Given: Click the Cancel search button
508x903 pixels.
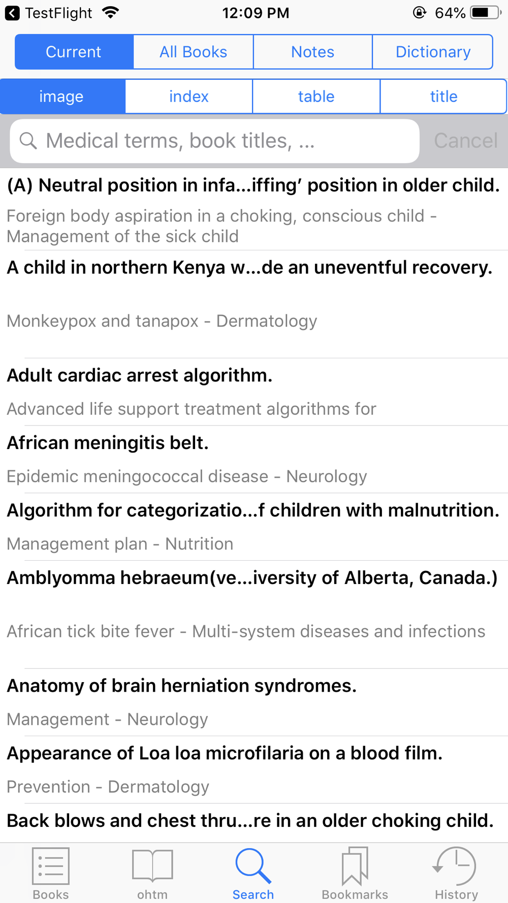Looking at the screenshot, I should [x=466, y=141].
